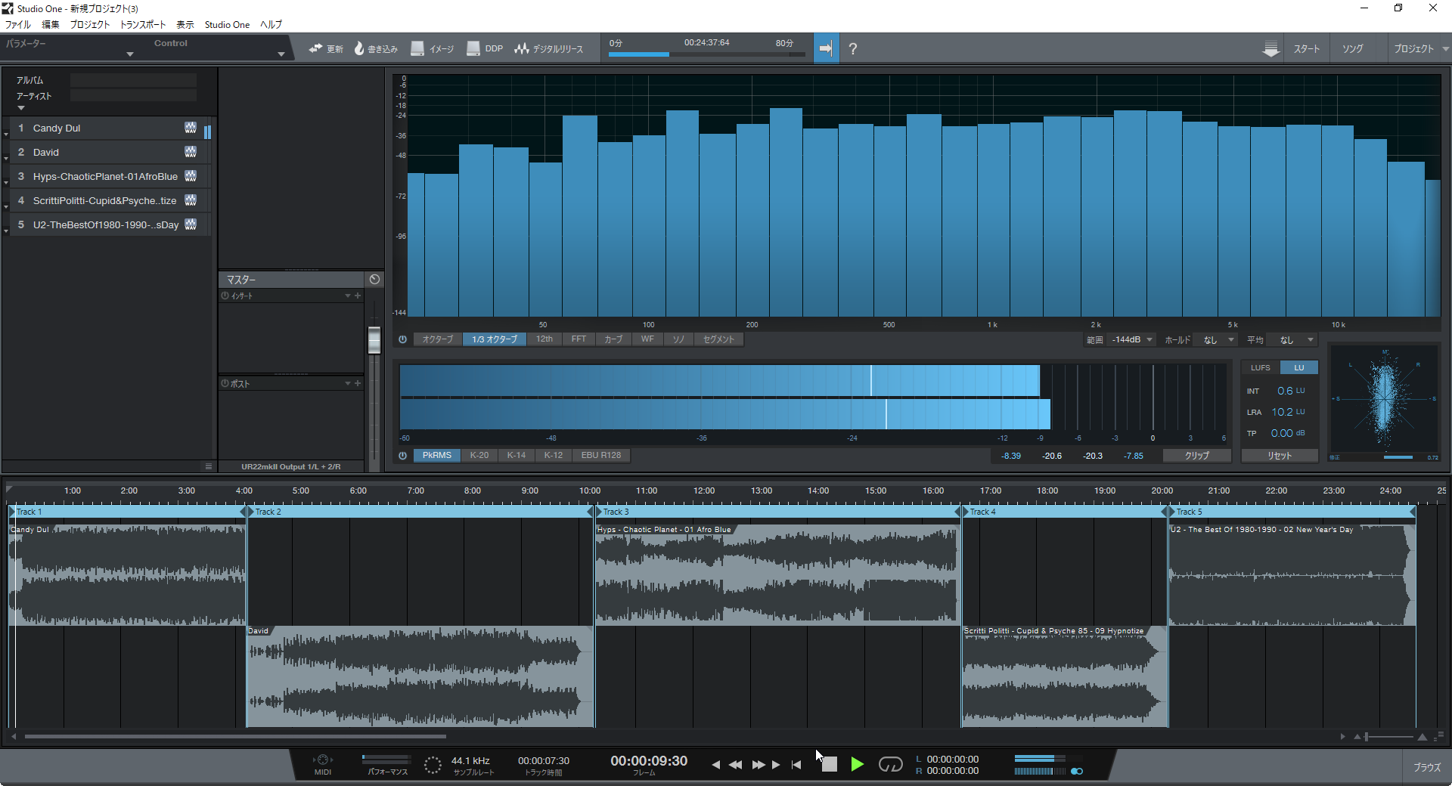
Task: Jump to next track with right arrow
Action: tap(776, 765)
